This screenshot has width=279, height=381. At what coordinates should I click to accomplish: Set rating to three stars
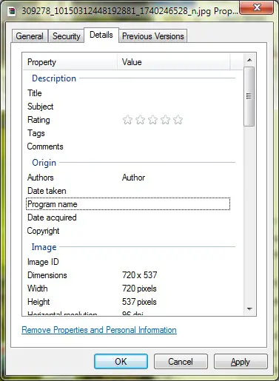pyautogui.click(x=152, y=120)
